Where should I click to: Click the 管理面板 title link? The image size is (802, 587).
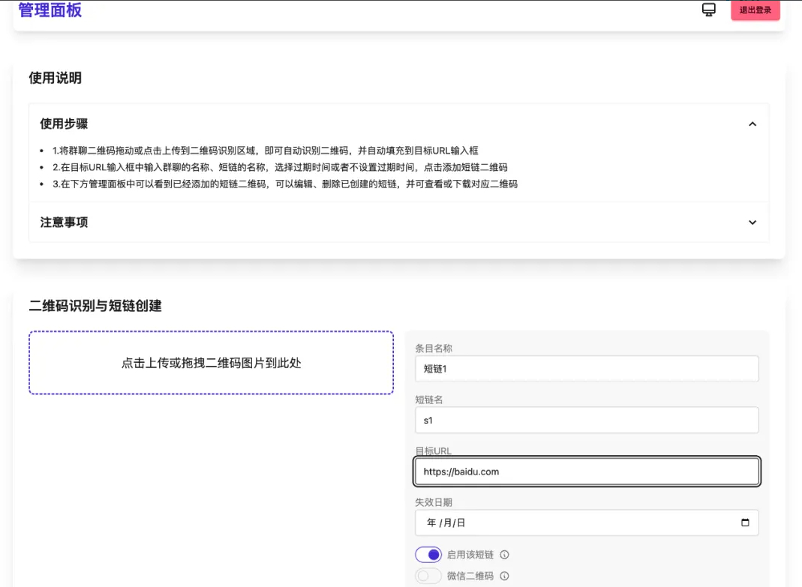[50, 10]
